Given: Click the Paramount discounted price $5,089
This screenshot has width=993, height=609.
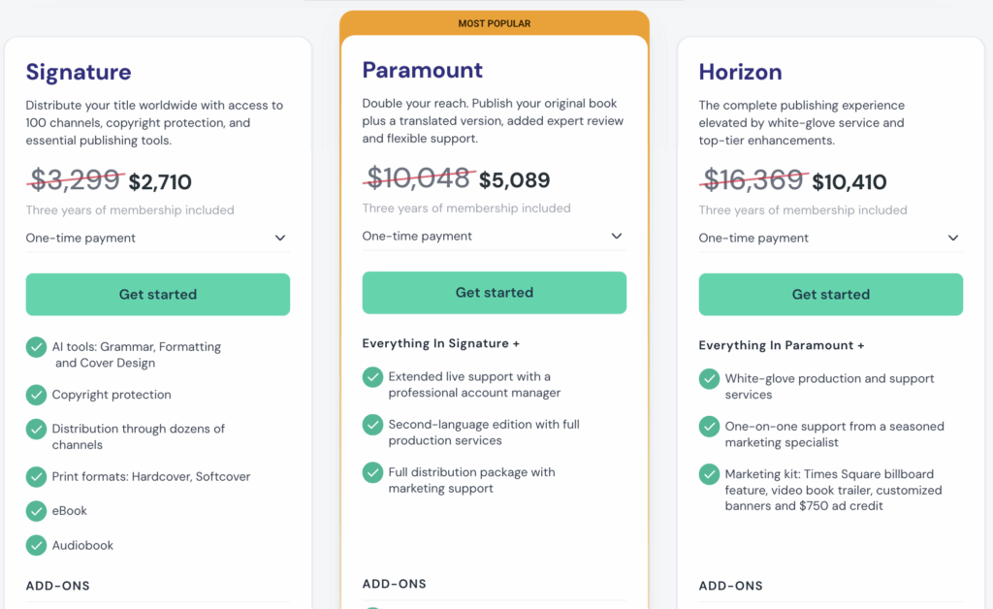Looking at the screenshot, I should 514,180.
